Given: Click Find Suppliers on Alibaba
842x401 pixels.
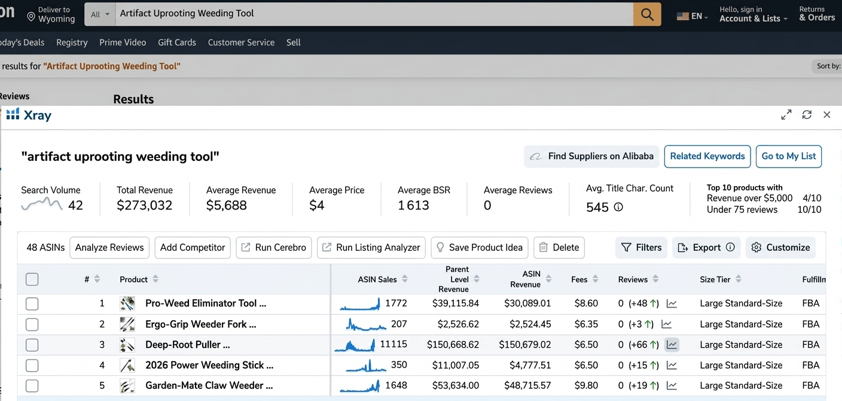Looking at the screenshot, I should [x=591, y=156].
